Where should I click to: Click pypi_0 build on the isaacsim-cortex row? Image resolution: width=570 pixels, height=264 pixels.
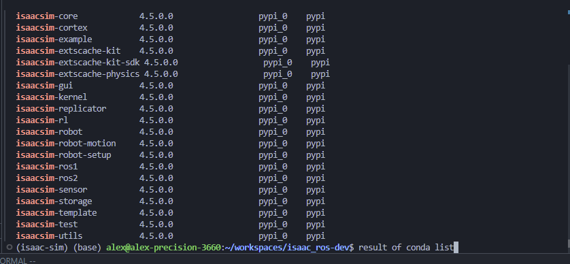273,28
